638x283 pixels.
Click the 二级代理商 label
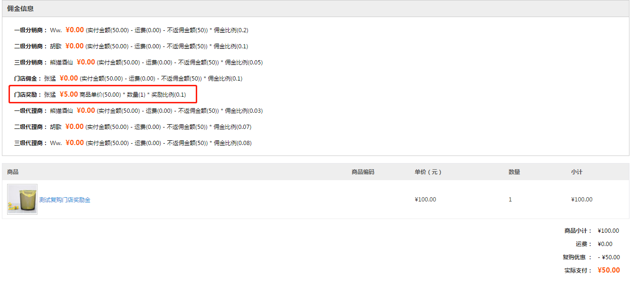click(x=31, y=127)
